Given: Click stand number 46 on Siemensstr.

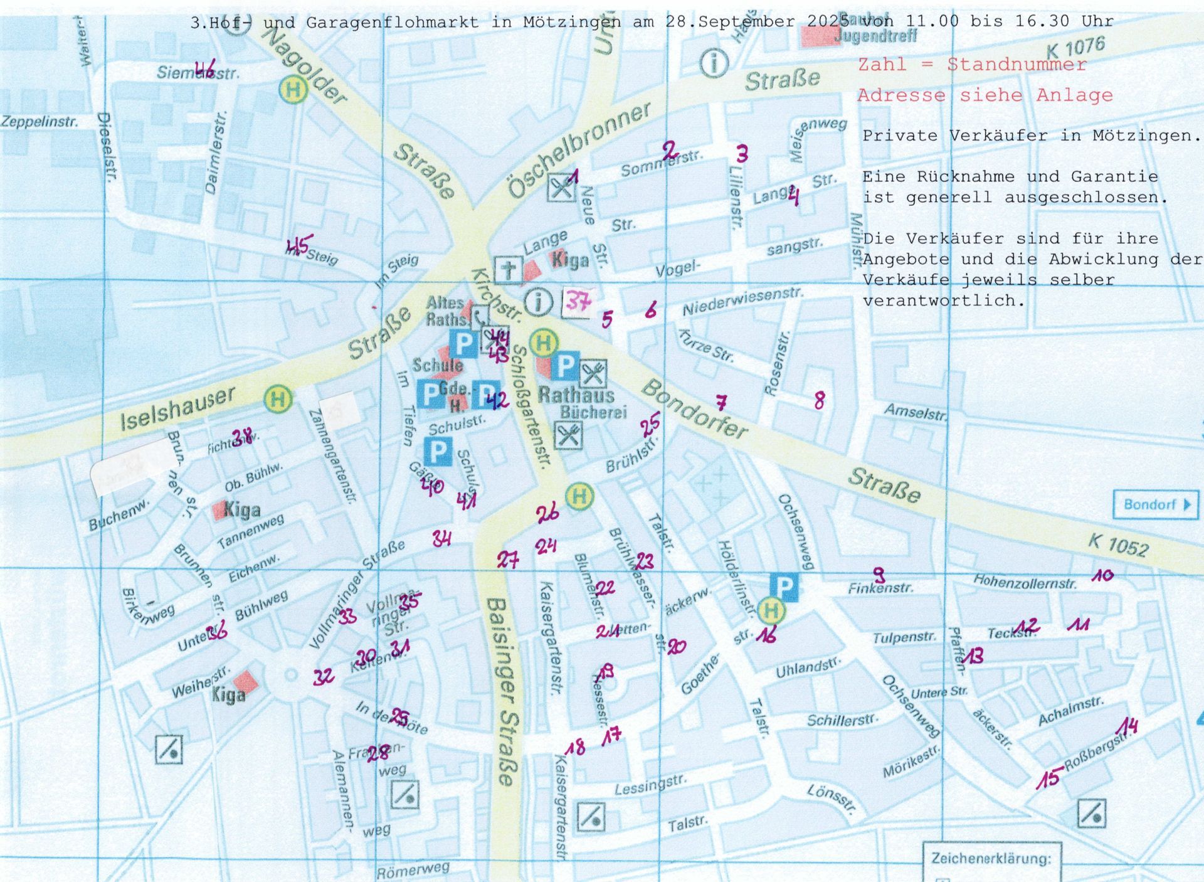Looking at the screenshot, I should point(204,68).
